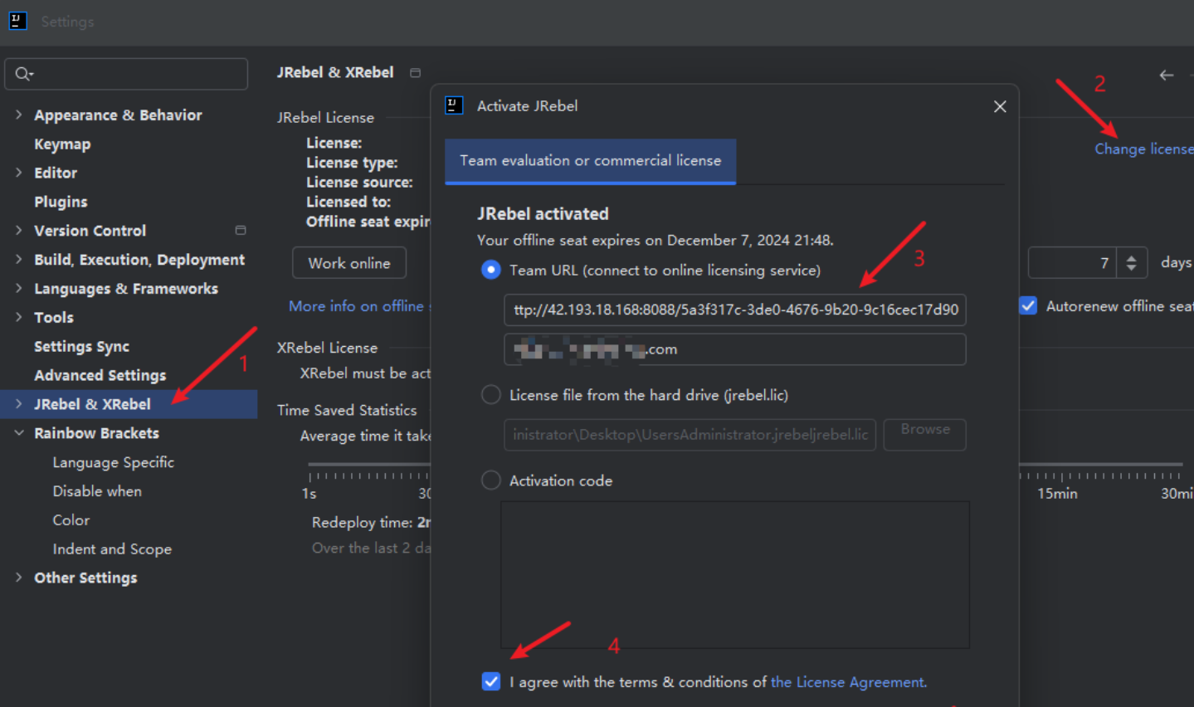Open the Team evaluation or commercial license tab
The height and width of the screenshot is (707, 1194).
point(590,161)
